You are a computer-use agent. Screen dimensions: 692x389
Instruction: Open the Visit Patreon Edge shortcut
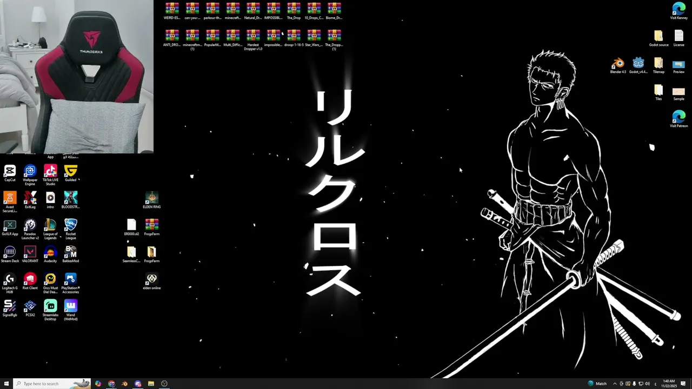(x=678, y=120)
